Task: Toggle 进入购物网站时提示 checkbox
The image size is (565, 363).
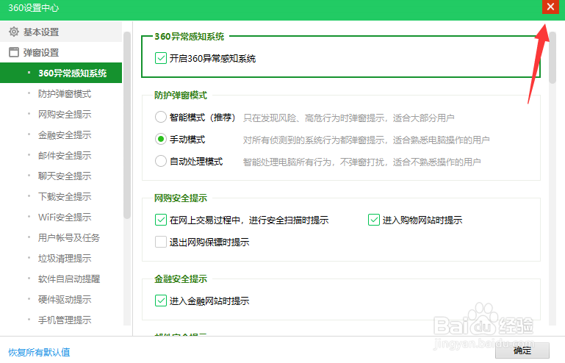Action: tap(374, 220)
